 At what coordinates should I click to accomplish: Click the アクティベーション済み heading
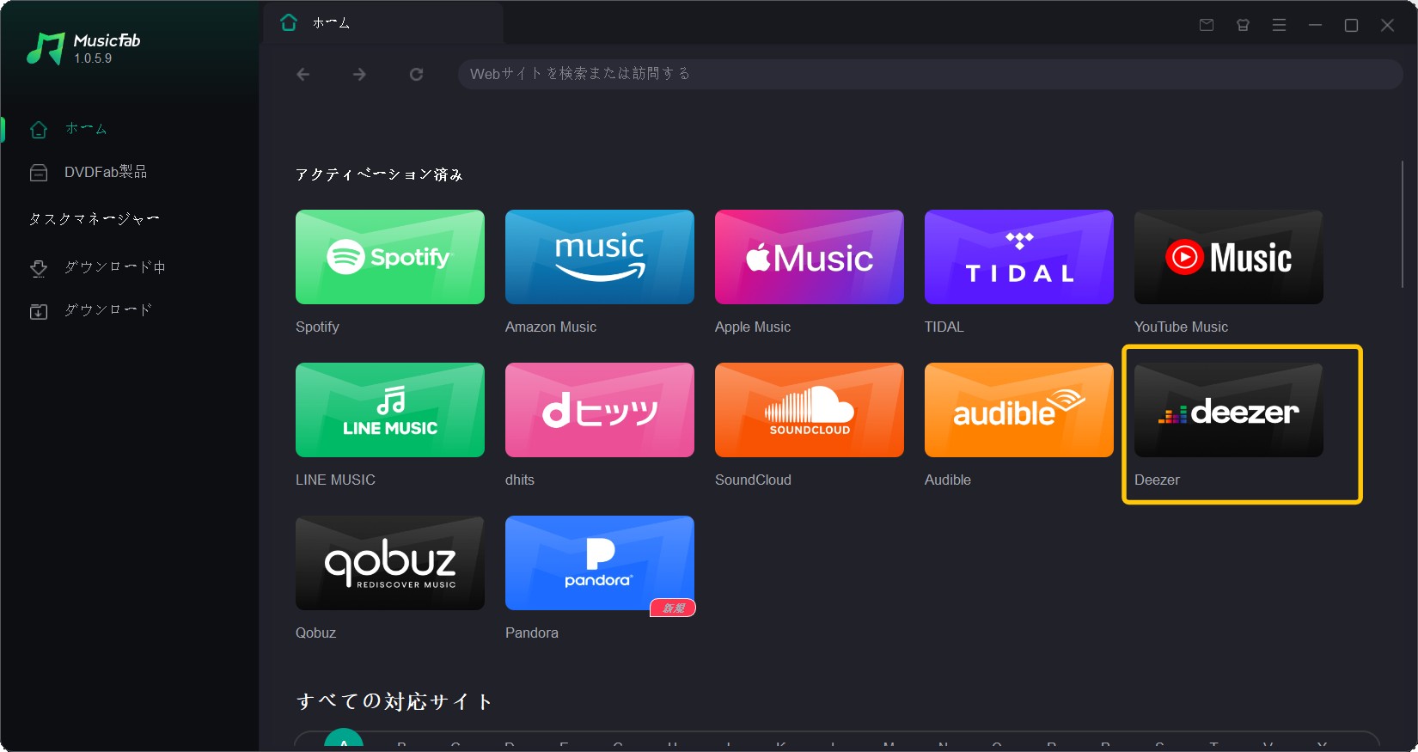pyautogui.click(x=380, y=174)
